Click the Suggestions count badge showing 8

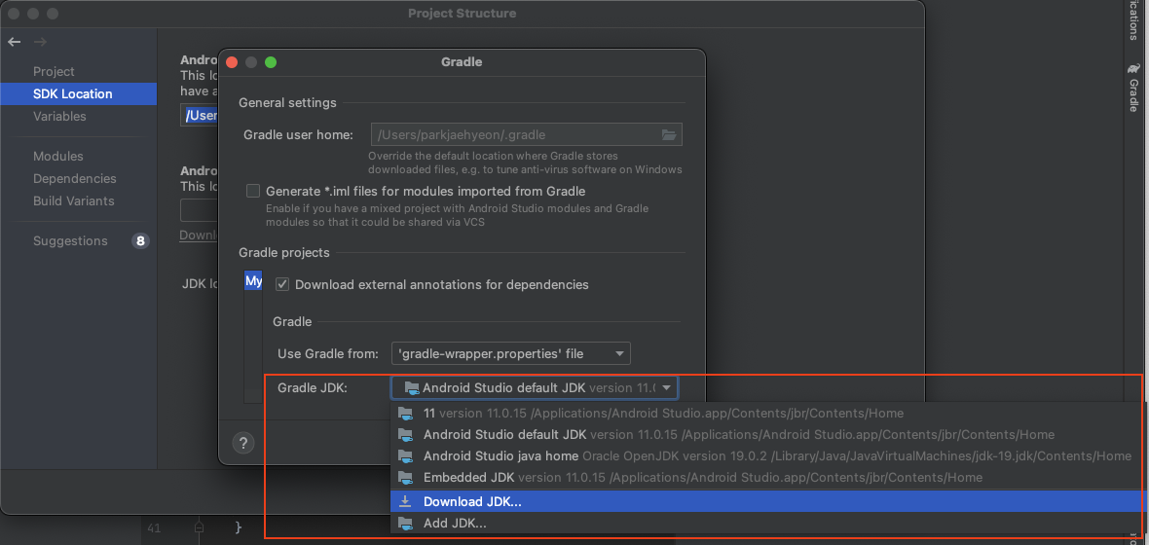pyautogui.click(x=140, y=241)
